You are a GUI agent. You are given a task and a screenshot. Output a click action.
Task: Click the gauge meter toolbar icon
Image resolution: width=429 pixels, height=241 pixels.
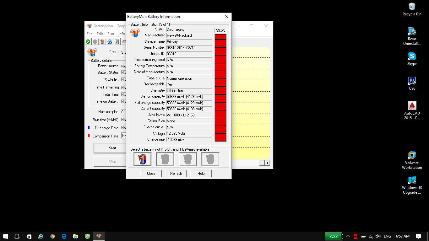(124, 42)
